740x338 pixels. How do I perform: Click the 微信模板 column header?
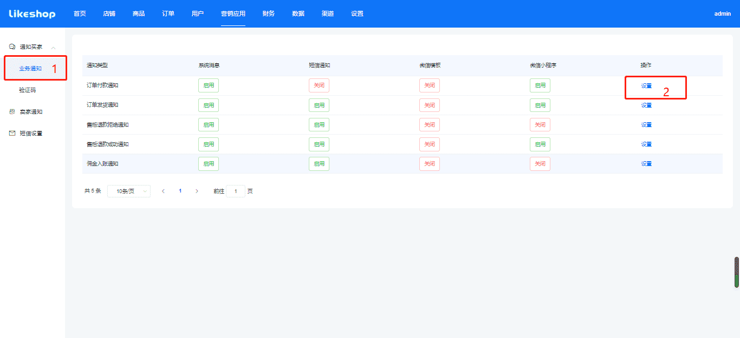click(x=430, y=65)
